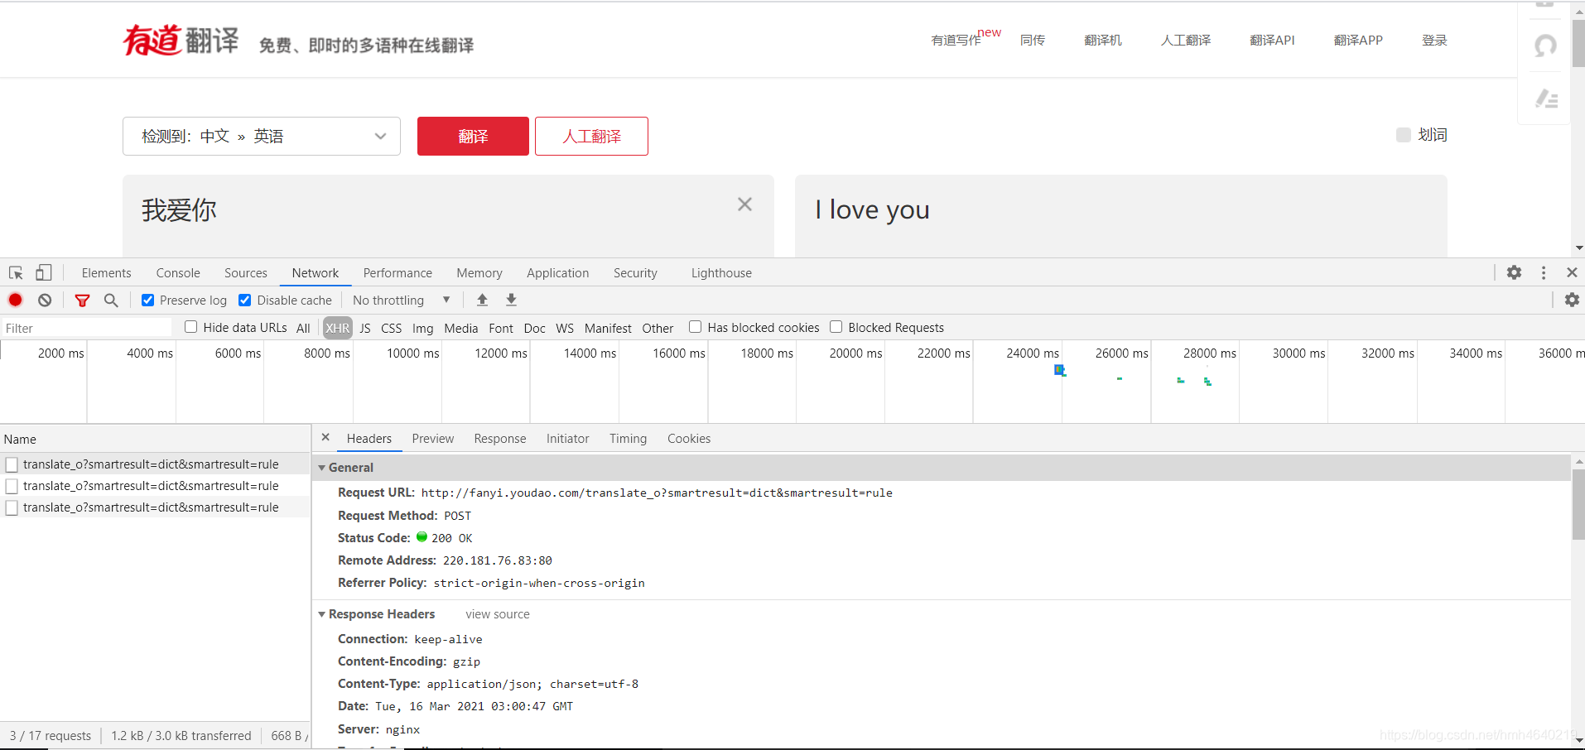Select checkbox of first translate_o request
The width and height of the screenshot is (1585, 750).
[x=12, y=464]
